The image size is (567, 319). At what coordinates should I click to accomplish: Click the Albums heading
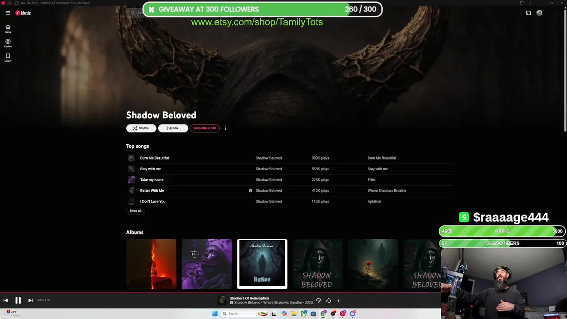click(135, 232)
